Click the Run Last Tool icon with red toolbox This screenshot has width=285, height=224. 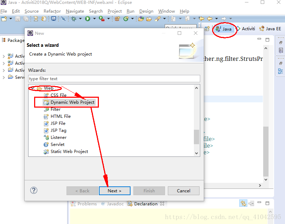(102, 19)
